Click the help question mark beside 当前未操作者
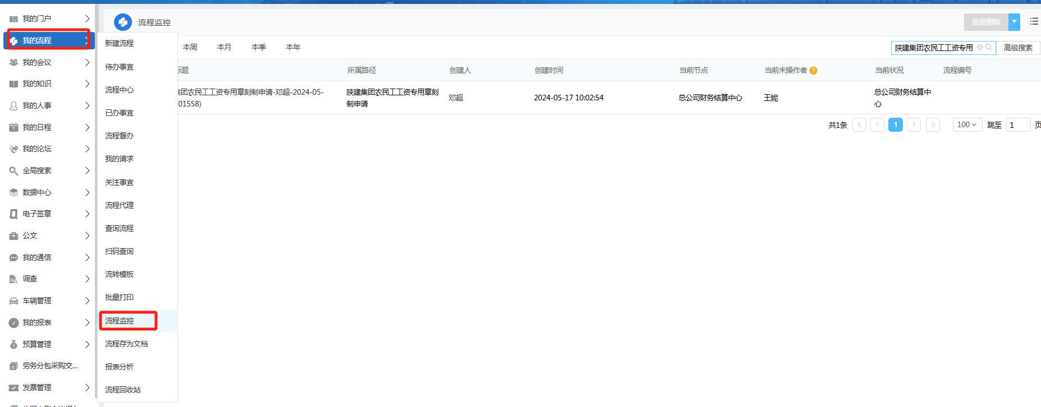The image size is (1041, 407). tap(814, 71)
